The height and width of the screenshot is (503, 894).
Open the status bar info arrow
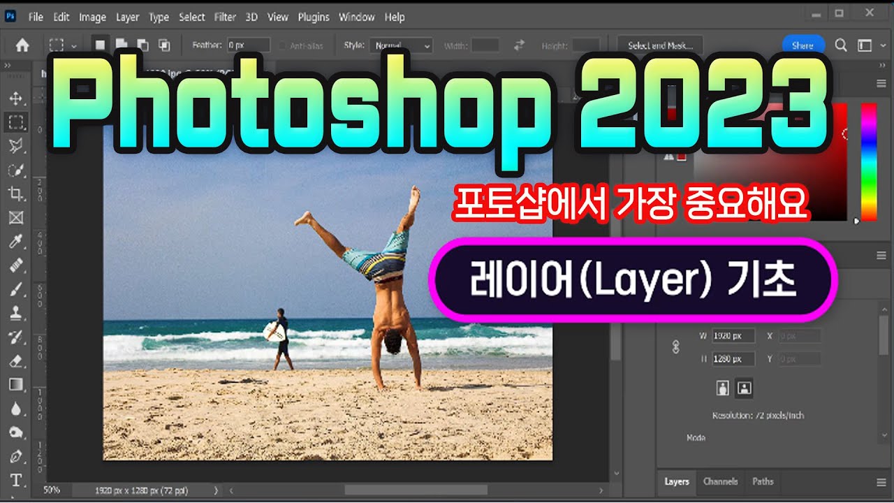216,490
